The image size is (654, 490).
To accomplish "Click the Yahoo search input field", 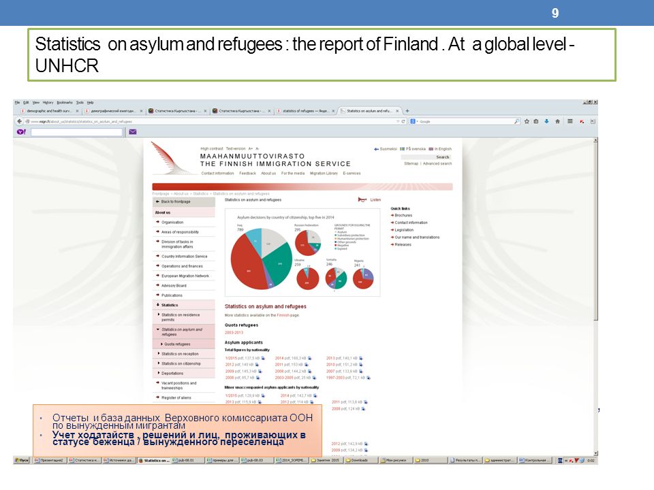I will [x=77, y=132].
